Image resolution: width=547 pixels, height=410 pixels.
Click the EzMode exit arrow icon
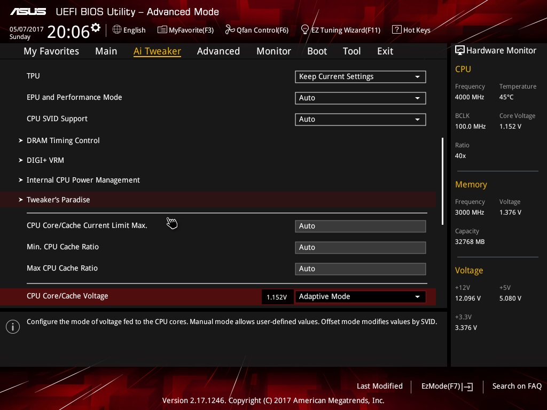(468, 387)
